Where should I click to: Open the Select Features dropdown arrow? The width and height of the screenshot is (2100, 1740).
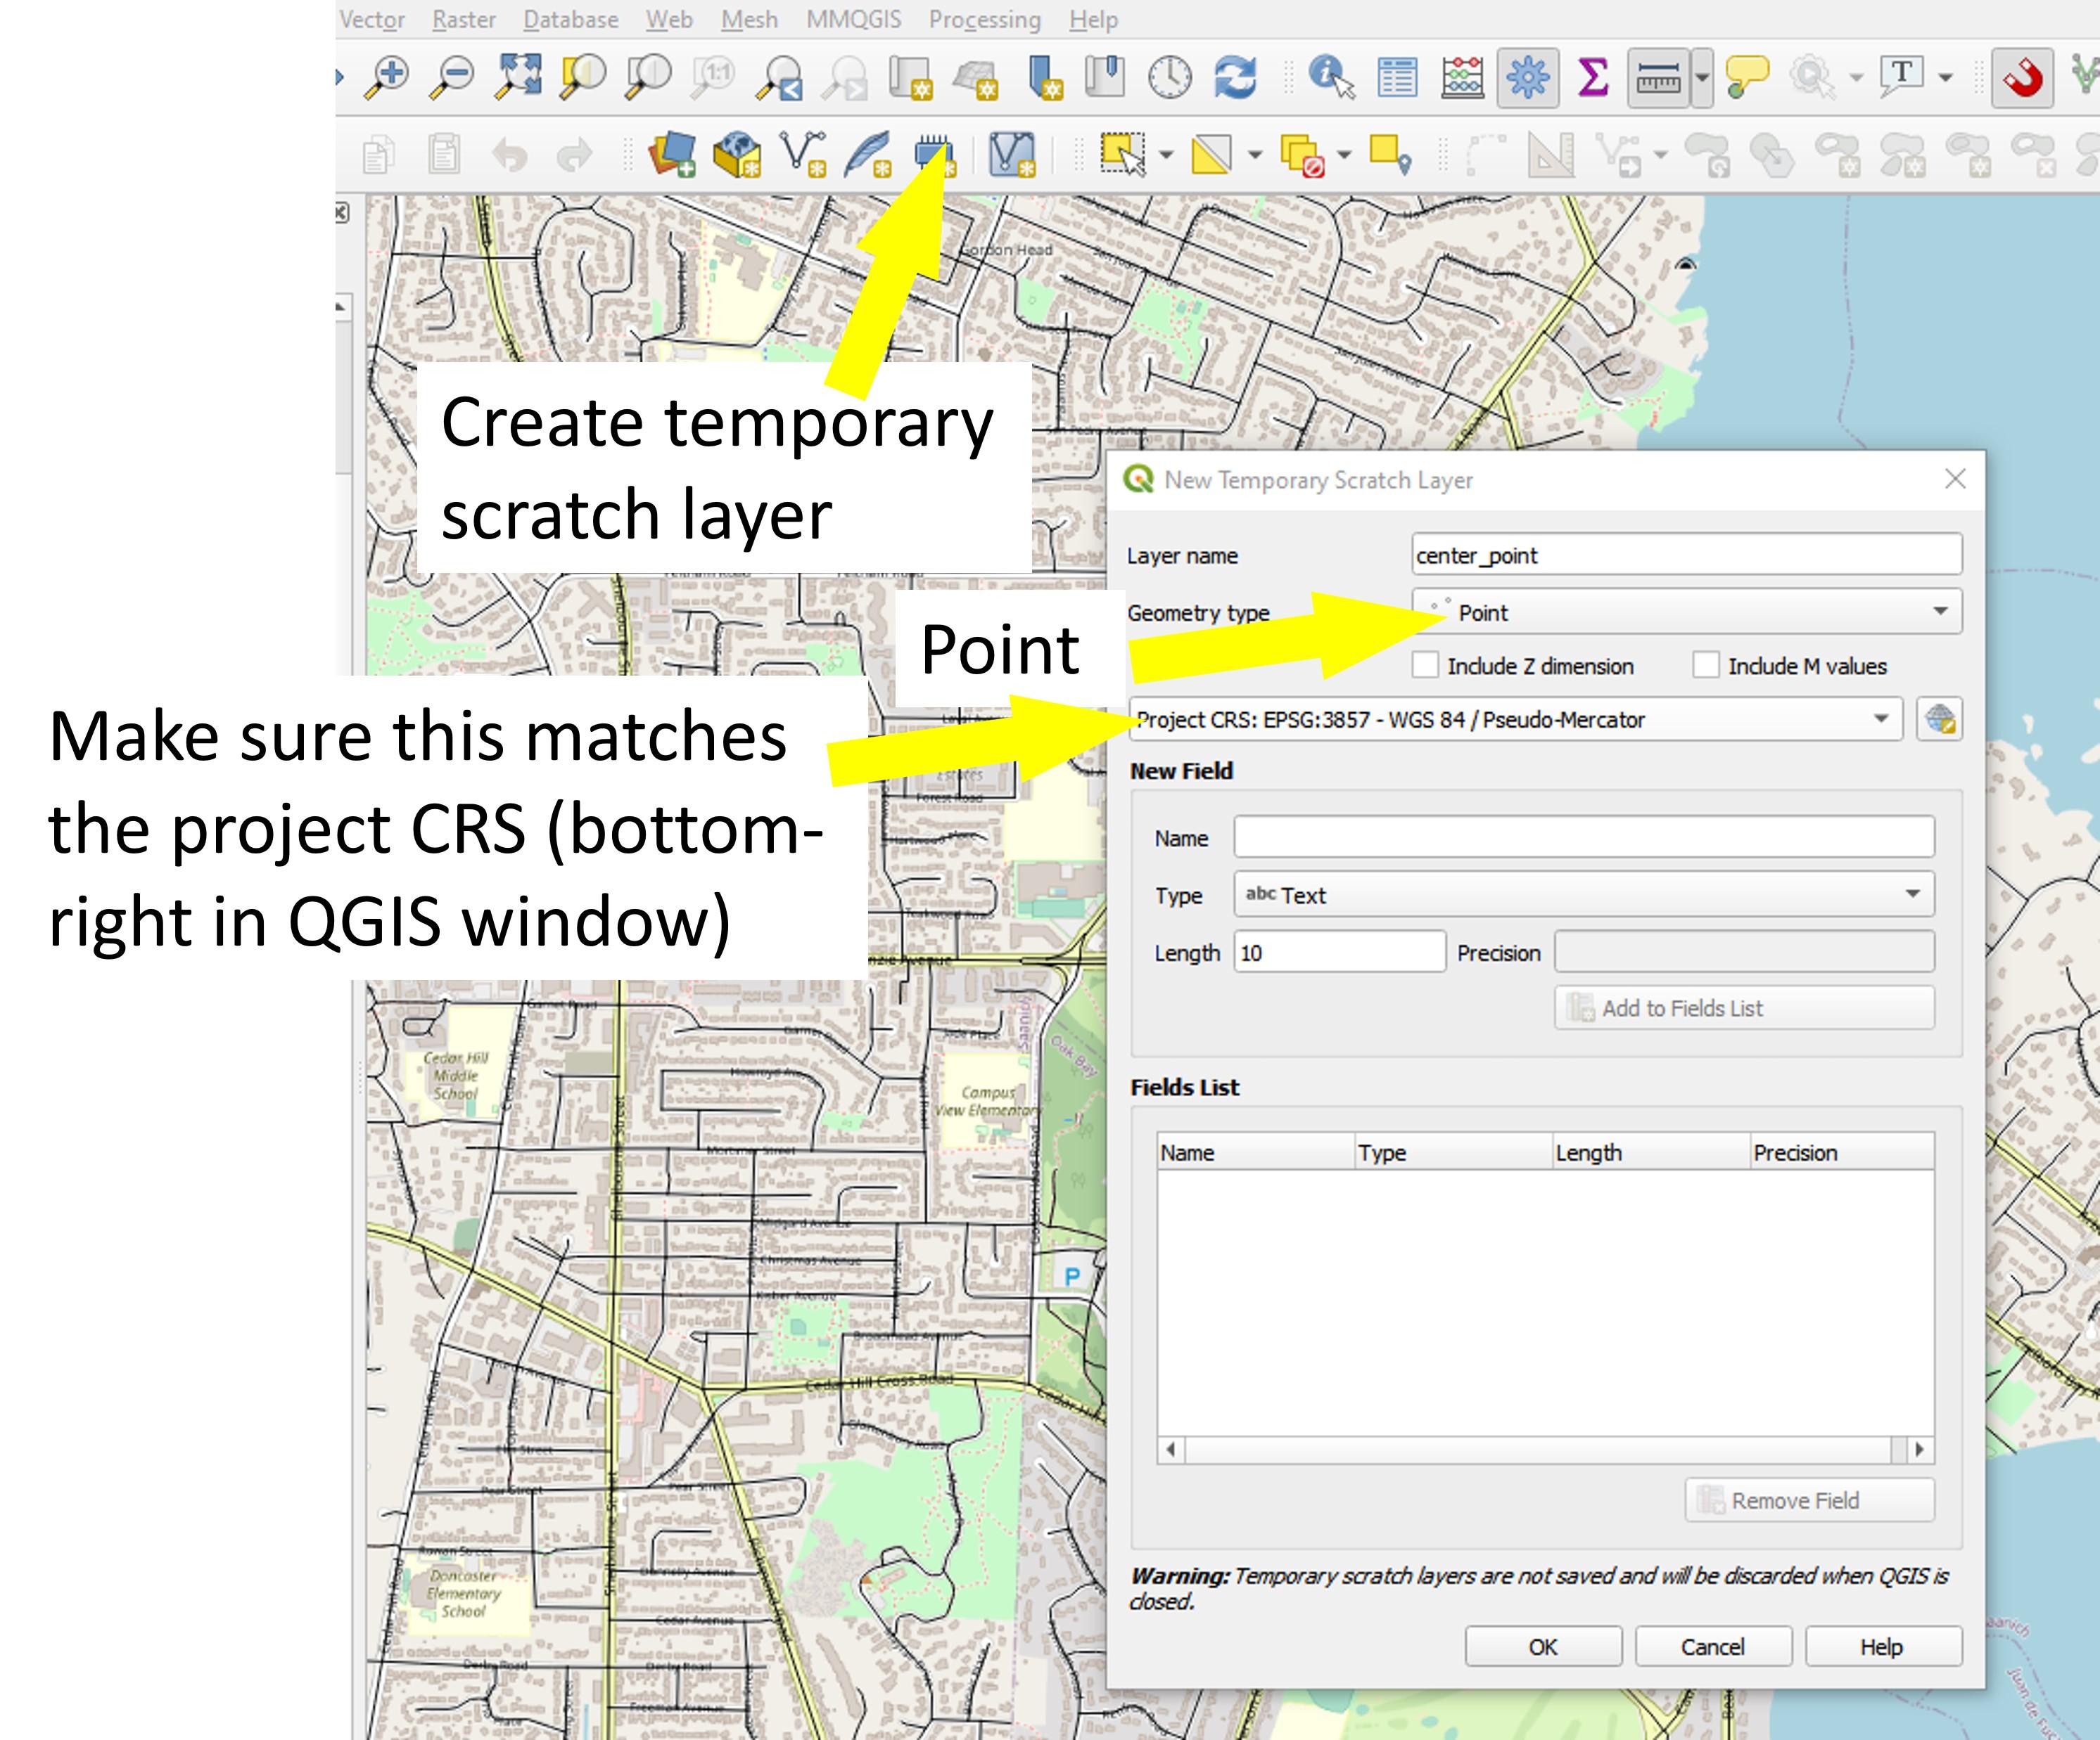tap(1166, 155)
